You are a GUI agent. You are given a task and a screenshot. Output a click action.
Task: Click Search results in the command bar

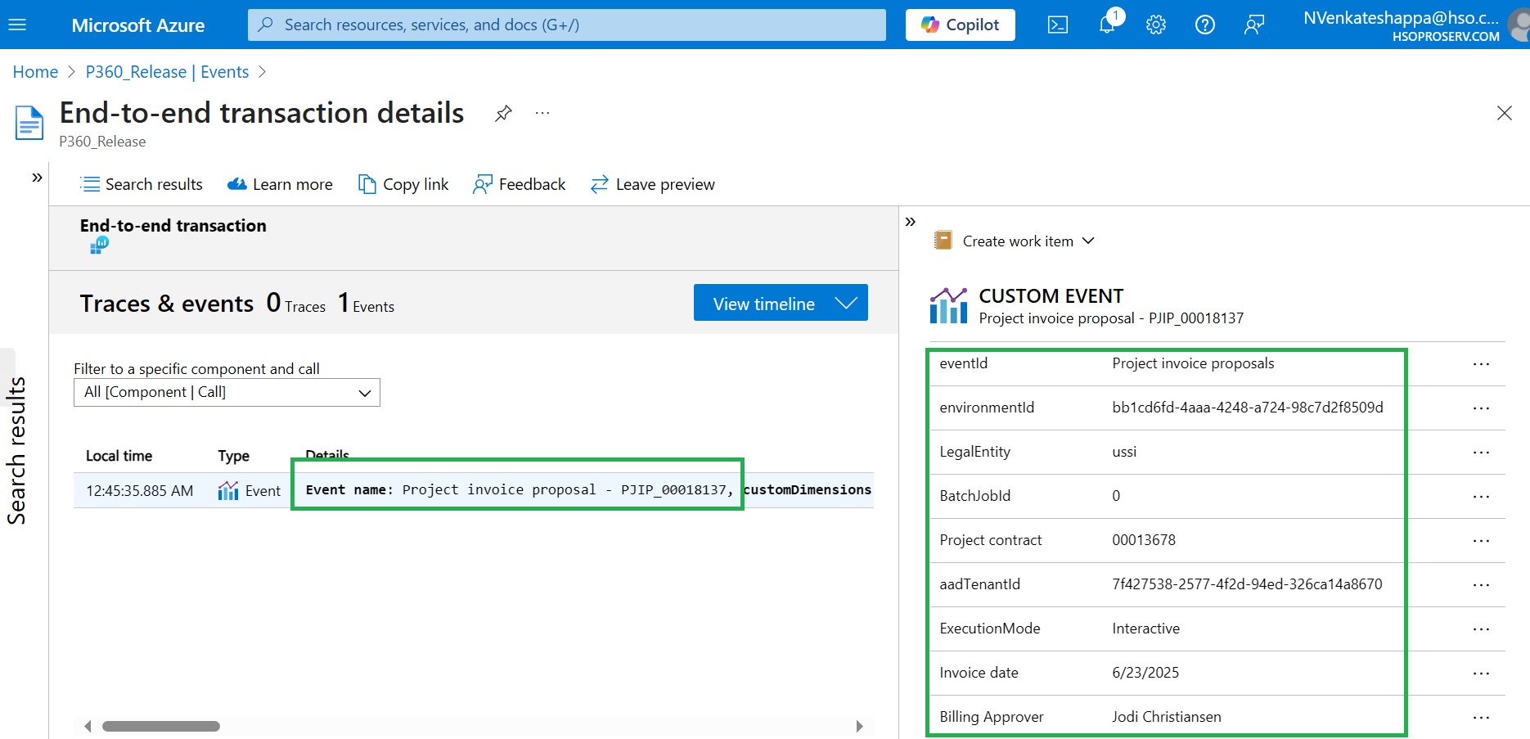click(142, 184)
